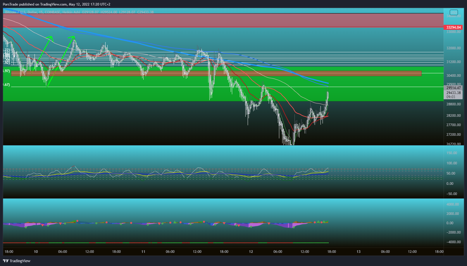The height and width of the screenshot is (266, 467).
Task: Click the 31200.00 price axis value
Action: [x=454, y=62]
